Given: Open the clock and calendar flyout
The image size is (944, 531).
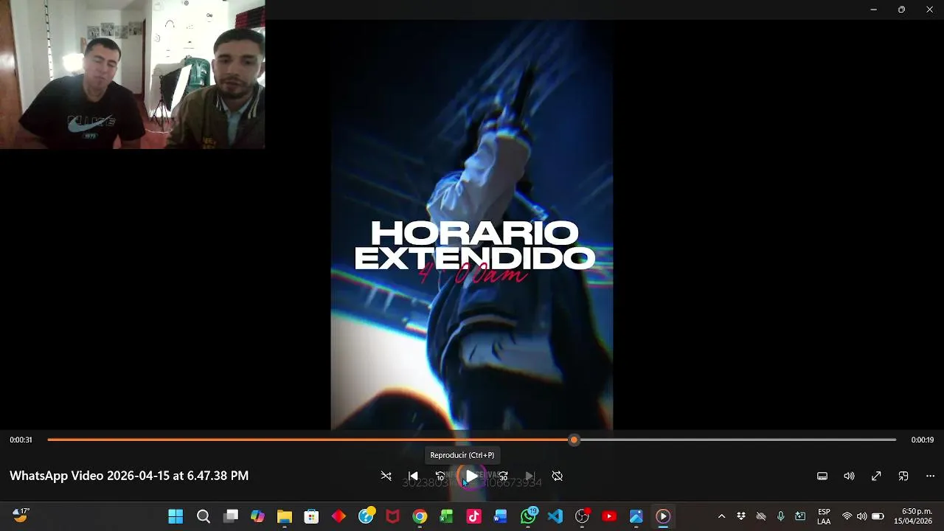Looking at the screenshot, I should click(x=913, y=516).
